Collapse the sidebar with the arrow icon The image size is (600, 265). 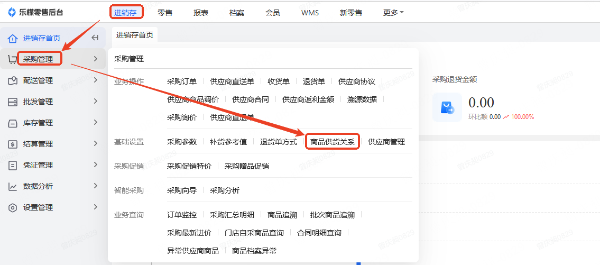click(x=95, y=38)
